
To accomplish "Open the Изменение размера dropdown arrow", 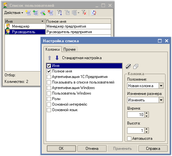I will tap(161, 100).
